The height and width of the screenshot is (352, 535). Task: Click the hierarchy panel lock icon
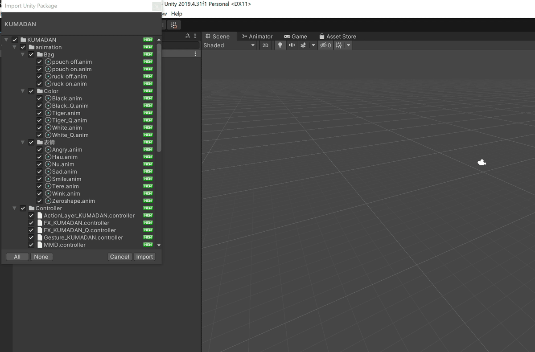pos(188,36)
